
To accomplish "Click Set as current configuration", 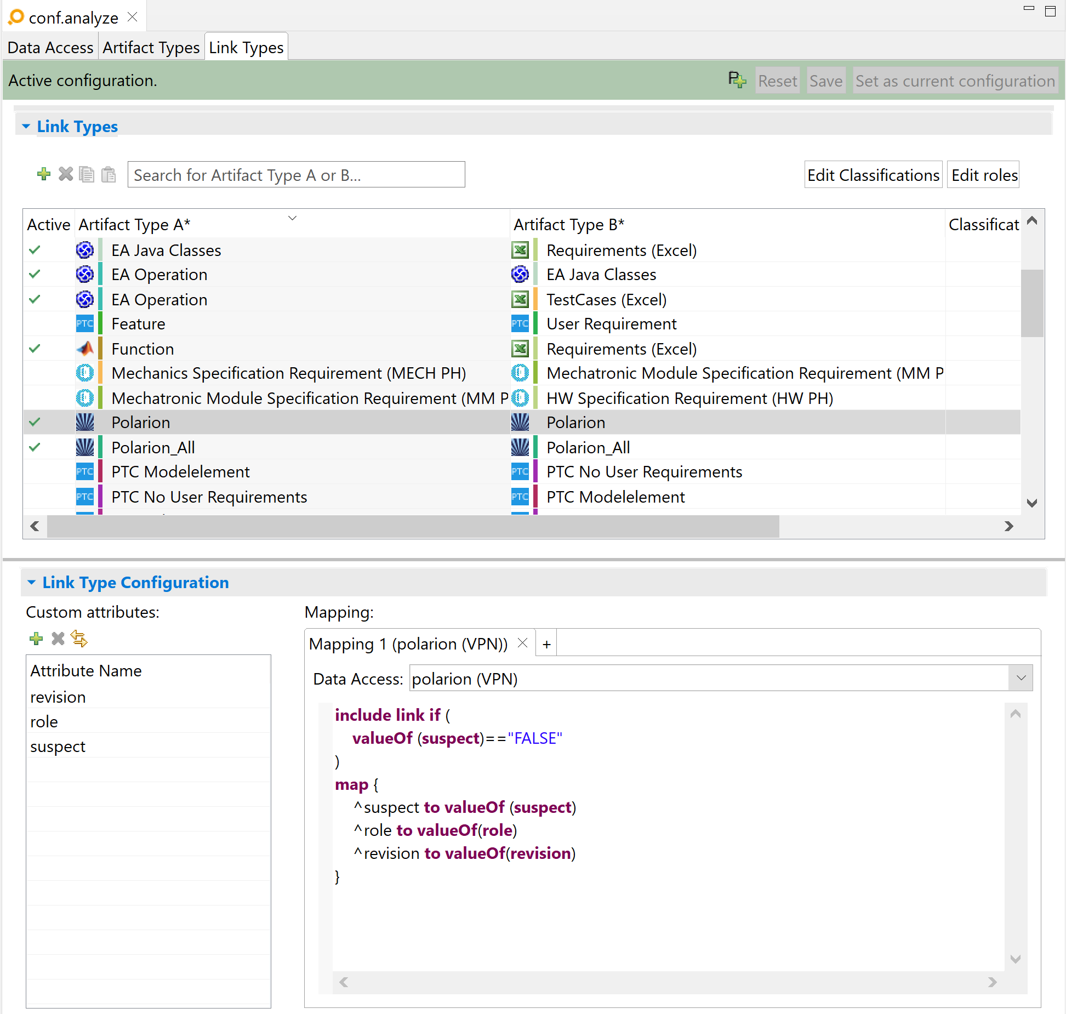I will point(955,81).
